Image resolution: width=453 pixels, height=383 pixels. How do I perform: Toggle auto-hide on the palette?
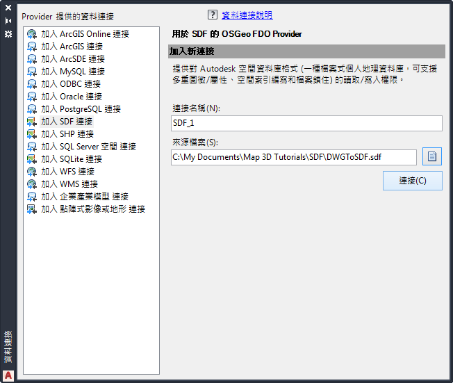(x=8, y=21)
